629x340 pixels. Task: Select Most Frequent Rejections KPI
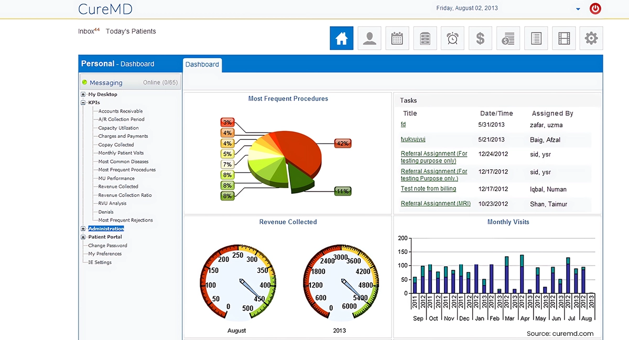click(126, 220)
